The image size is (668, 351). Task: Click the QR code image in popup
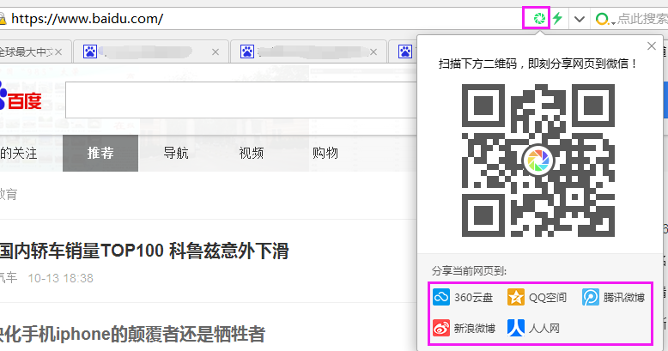click(x=538, y=160)
